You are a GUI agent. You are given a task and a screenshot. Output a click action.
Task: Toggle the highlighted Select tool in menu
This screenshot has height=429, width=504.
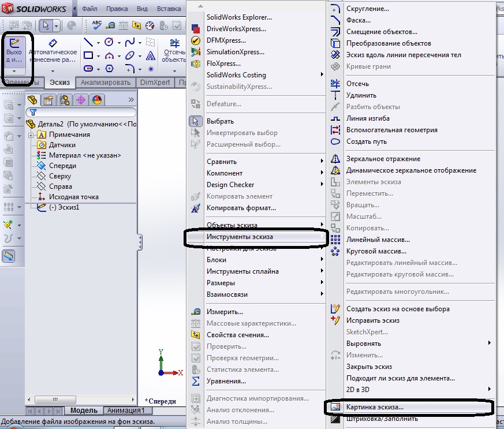tap(196, 121)
